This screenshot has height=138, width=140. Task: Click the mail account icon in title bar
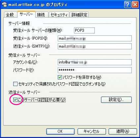[x=4, y=5]
